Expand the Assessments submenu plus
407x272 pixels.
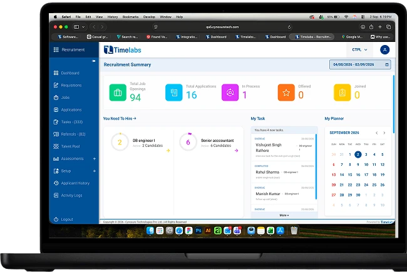[94, 159]
